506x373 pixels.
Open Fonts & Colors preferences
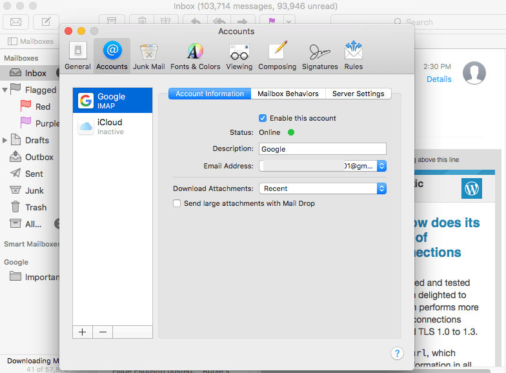tap(195, 55)
